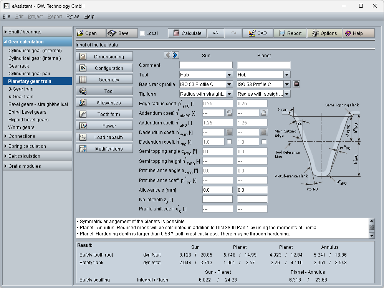Viewport: 384px width, 288px height.
Task: Click the Sun Comment input field
Action: pyautogui.click(x=206, y=65)
